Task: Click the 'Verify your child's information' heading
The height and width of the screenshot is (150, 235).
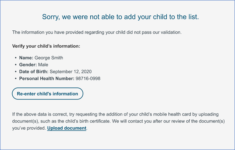Action: click(x=46, y=46)
